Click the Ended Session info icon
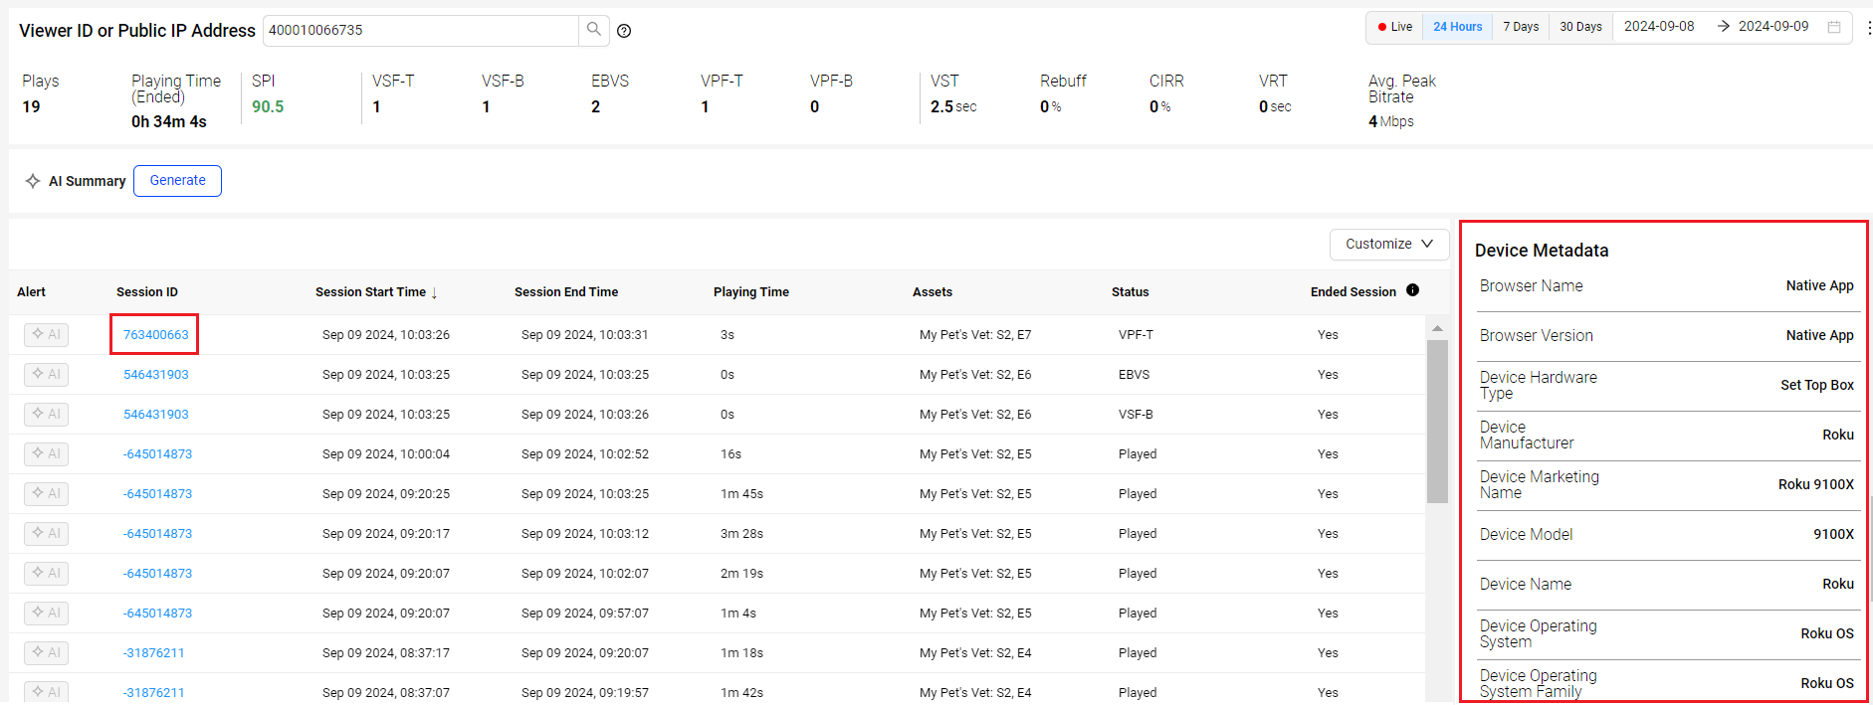 1412,290
